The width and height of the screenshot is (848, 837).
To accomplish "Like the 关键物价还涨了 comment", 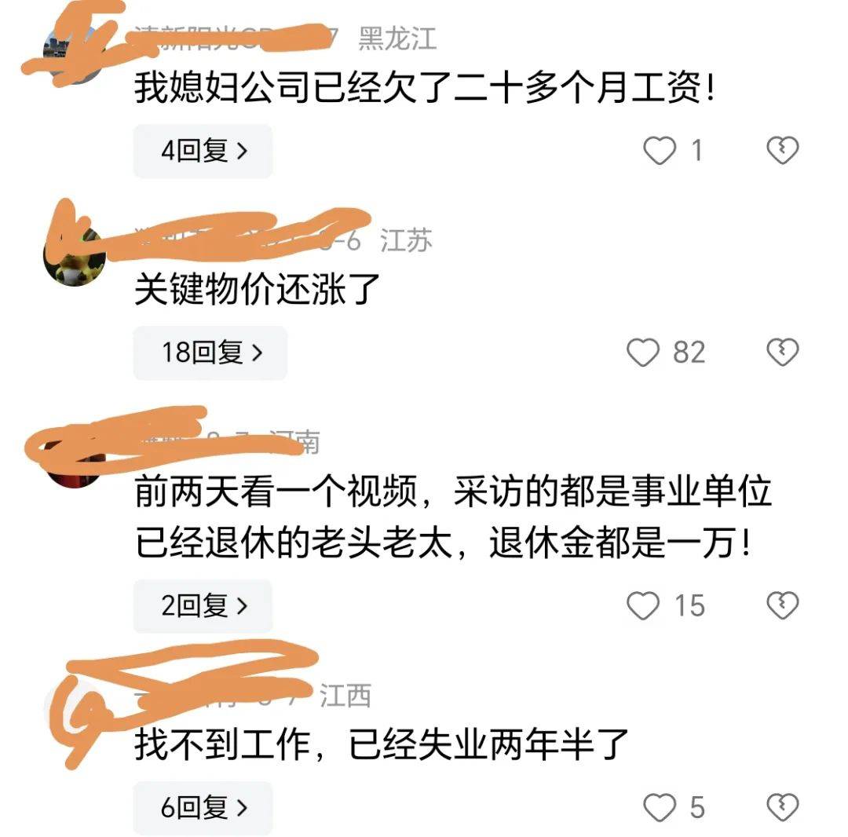I will click(642, 353).
